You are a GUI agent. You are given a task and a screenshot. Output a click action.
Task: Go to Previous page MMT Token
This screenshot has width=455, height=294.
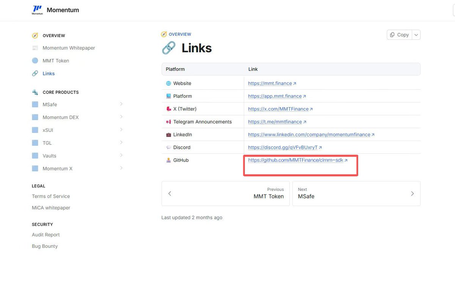coord(226,193)
